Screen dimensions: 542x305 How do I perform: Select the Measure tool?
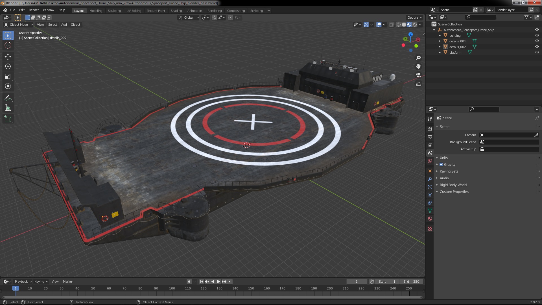click(x=8, y=108)
